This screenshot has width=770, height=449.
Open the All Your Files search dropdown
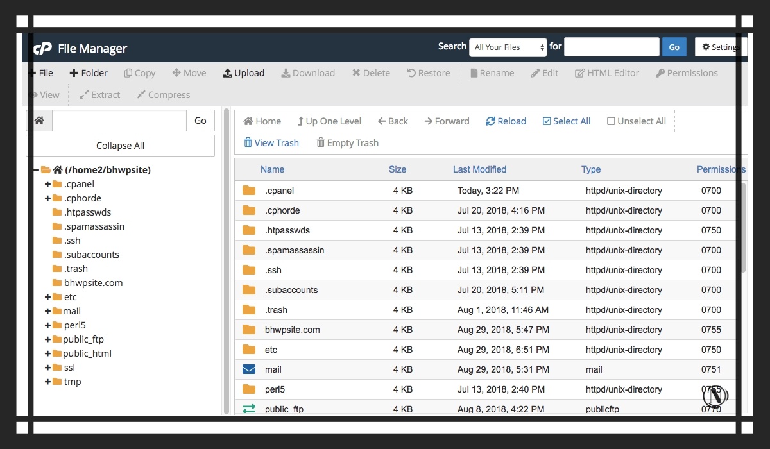pyautogui.click(x=508, y=47)
